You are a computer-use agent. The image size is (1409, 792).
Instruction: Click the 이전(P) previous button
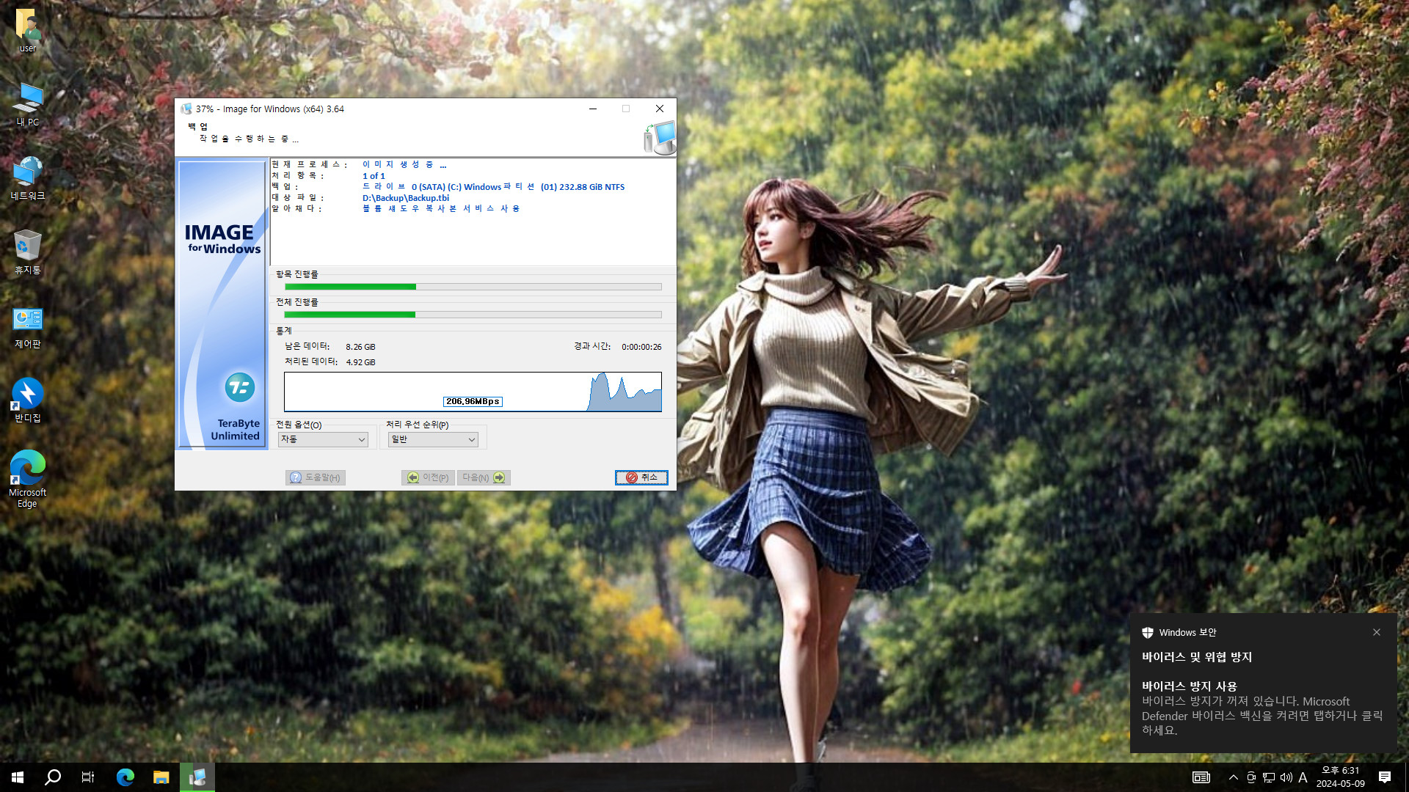point(428,477)
